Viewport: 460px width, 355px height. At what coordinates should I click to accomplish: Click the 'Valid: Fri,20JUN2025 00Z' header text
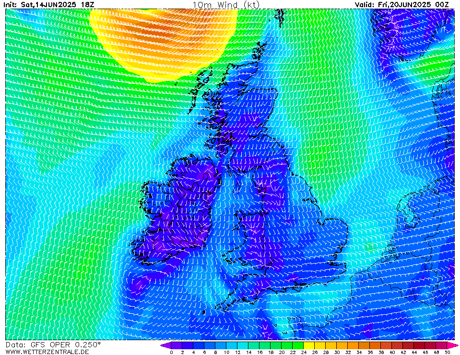point(401,4)
